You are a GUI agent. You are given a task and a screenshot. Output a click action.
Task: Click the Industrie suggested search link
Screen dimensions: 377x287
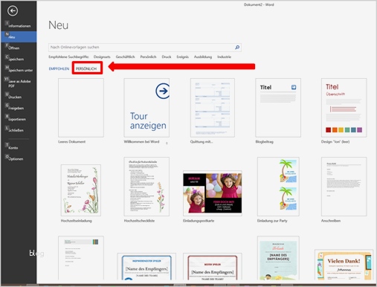coord(224,57)
